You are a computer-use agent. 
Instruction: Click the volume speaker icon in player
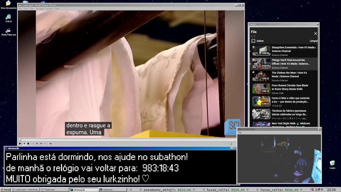231,143
